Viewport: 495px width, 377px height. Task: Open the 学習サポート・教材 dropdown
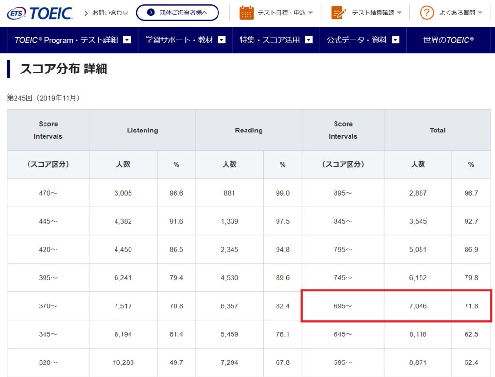[222, 40]
